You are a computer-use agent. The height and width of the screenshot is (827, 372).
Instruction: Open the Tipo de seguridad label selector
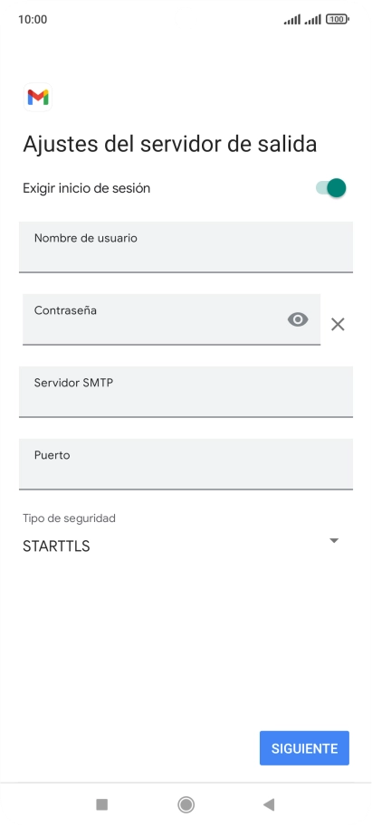[x=69, y=518]
